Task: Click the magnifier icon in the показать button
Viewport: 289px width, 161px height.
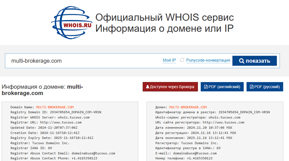Action: (x=241, y=61)
